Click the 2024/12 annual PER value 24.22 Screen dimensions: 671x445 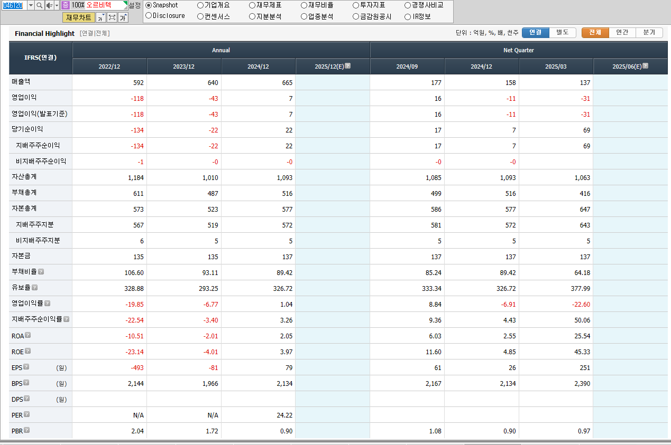(x=284, y=415)
